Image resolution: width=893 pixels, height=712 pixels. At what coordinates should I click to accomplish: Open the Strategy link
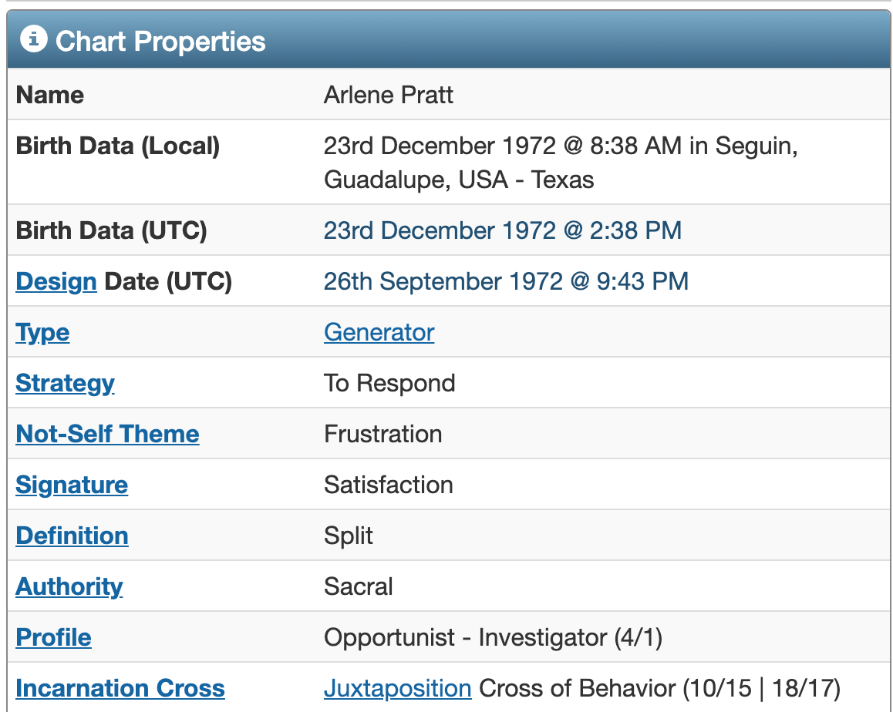coord(65,384)
